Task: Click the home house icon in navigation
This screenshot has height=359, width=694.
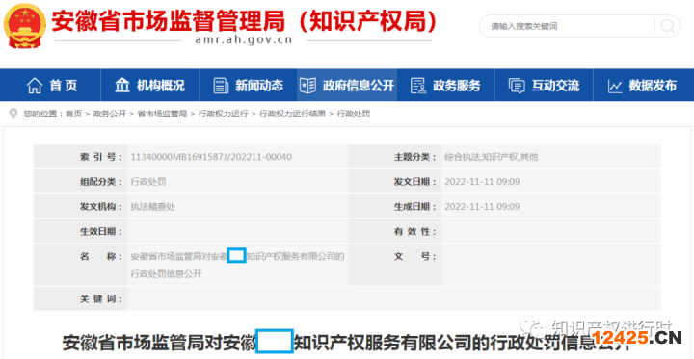Action: [x=35, y=86]
